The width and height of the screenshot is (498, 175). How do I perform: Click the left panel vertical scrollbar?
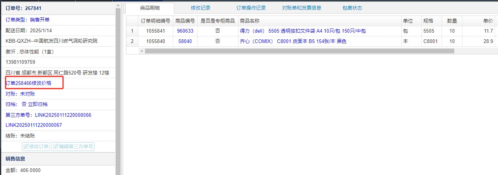pyautogui.click(x=118, y=89)
